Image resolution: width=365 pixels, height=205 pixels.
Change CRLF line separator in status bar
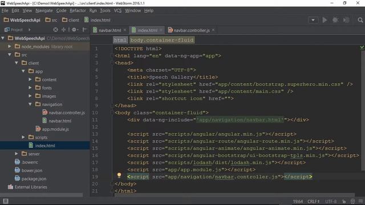tap(313, 202)
